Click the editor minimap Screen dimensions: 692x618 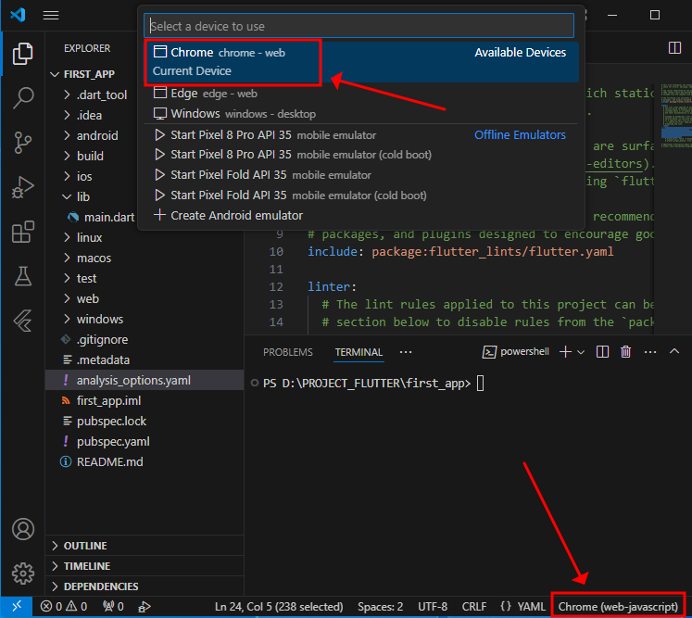(675, 116)
